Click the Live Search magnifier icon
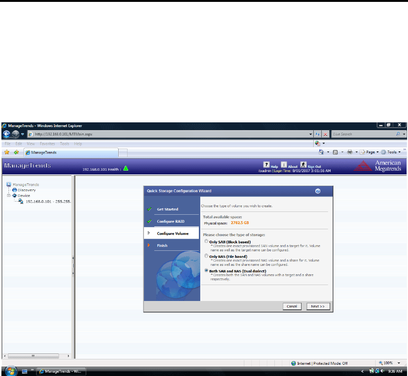The image size is (408, 376). tap(398, 134)
